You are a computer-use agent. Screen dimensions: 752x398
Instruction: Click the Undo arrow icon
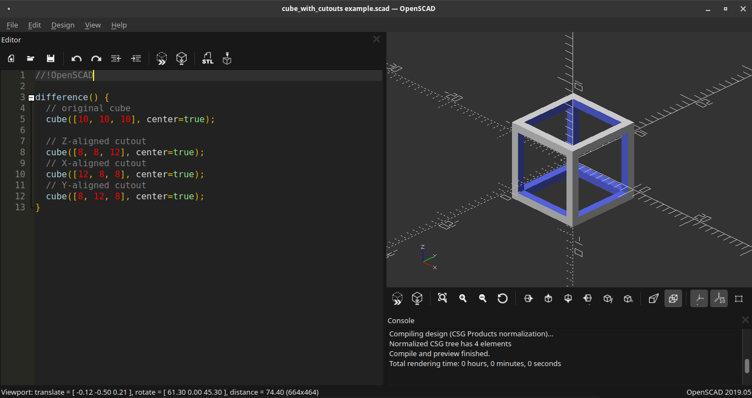click(x=77, y=58)
